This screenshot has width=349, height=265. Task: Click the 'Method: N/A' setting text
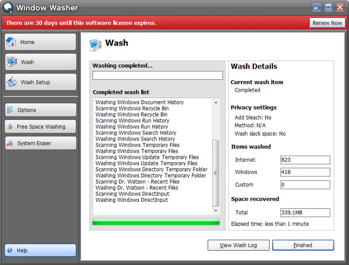(x=250, y=125)
